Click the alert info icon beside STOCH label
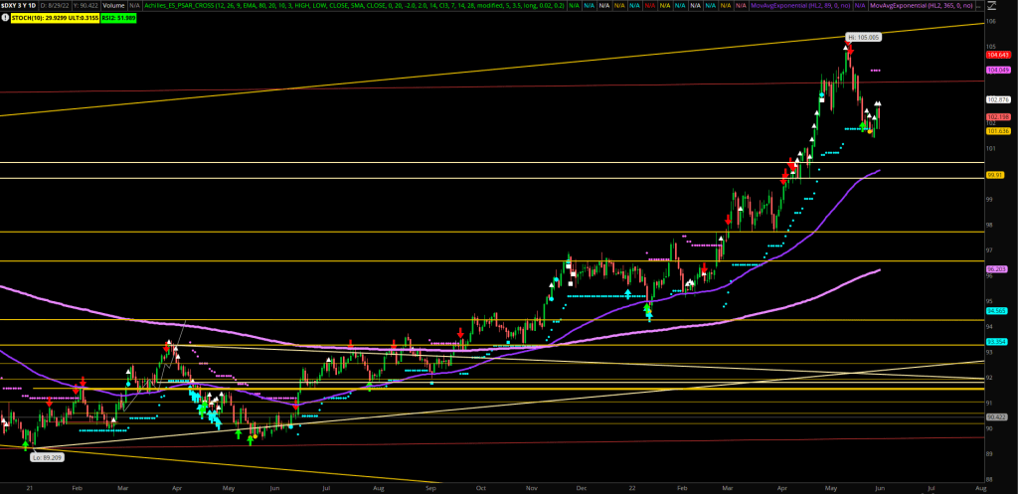 coord(5,16)
